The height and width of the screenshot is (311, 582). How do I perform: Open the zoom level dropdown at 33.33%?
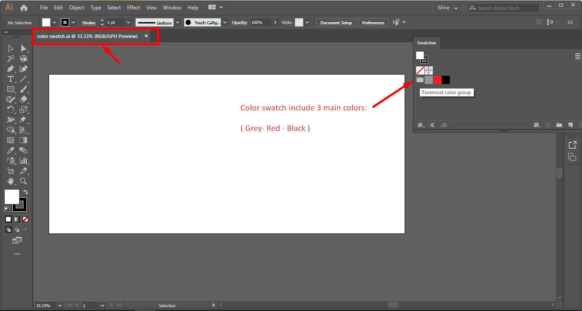[60, 305]
